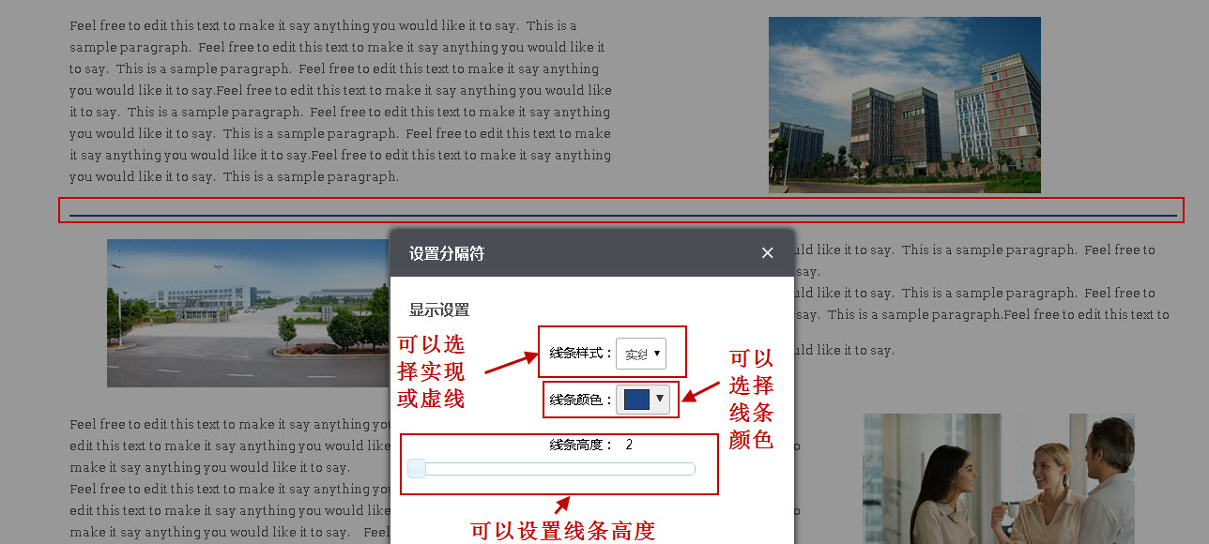Select the office buildings photo
The height and width of the screenshot is (544, 1209).
[x=904, y=104]
